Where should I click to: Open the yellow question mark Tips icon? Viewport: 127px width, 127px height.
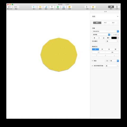click(93, 7)
